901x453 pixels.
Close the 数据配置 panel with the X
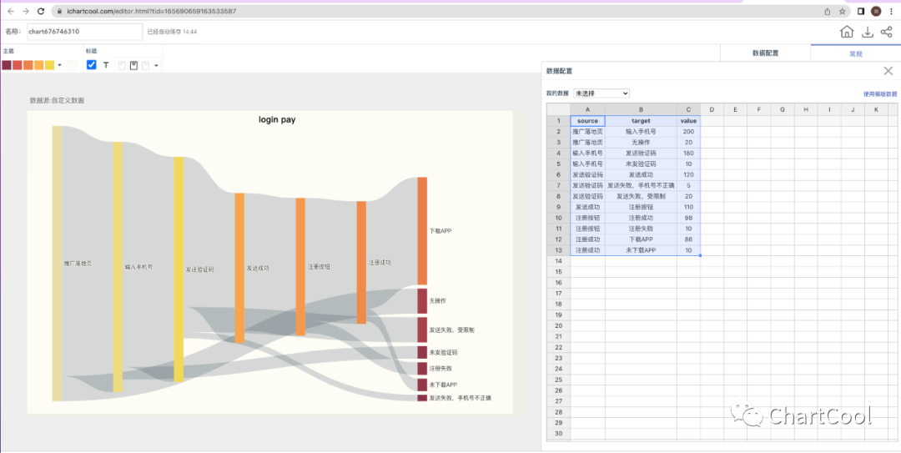click(x=888, y=72)
